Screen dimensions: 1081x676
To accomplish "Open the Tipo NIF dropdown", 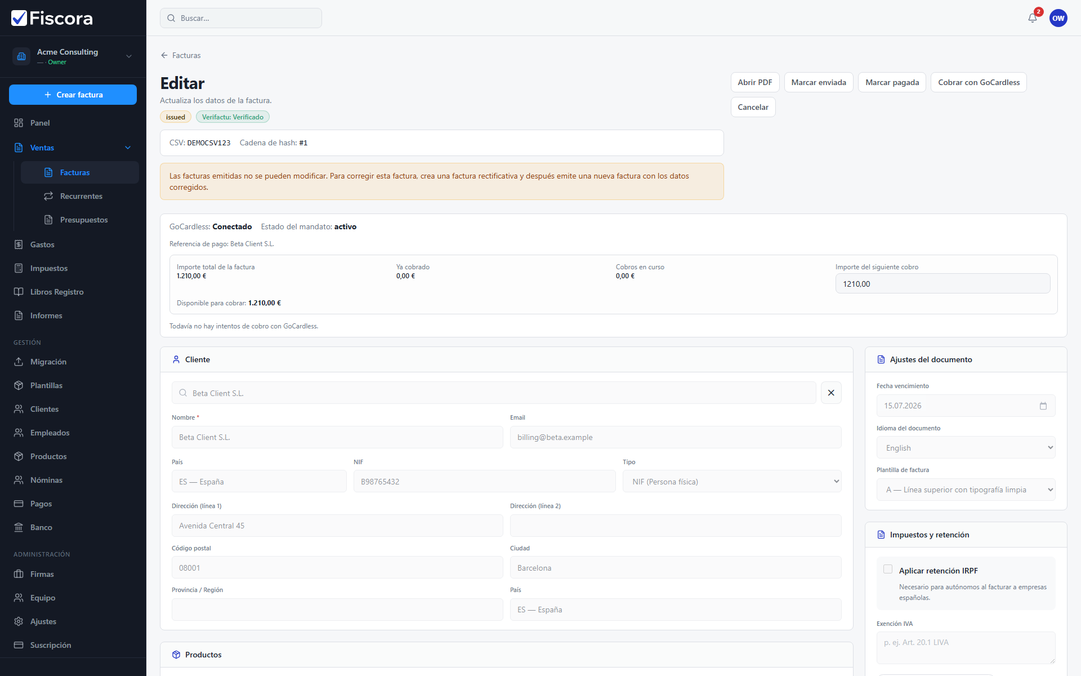I will click(x=732, y=481).
